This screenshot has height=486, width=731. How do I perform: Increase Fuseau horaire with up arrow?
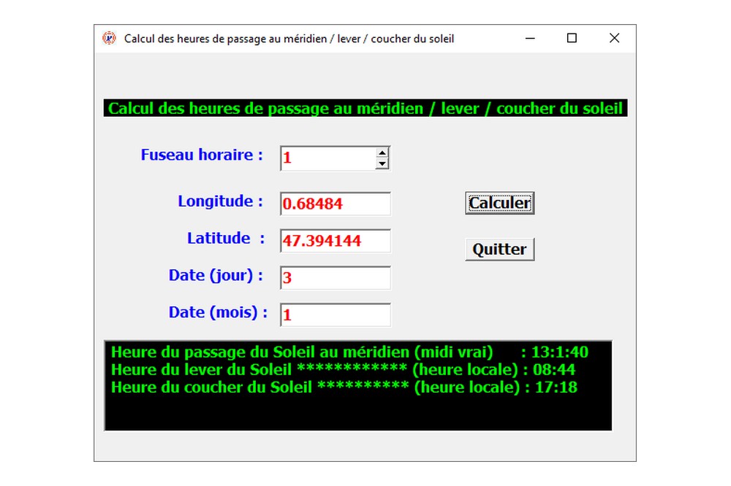coord(382,153)
